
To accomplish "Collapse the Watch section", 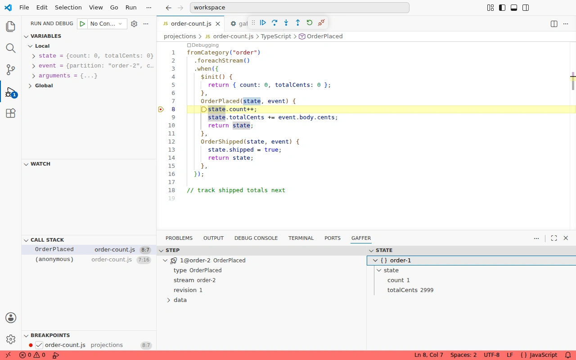I will coord(27,164).
